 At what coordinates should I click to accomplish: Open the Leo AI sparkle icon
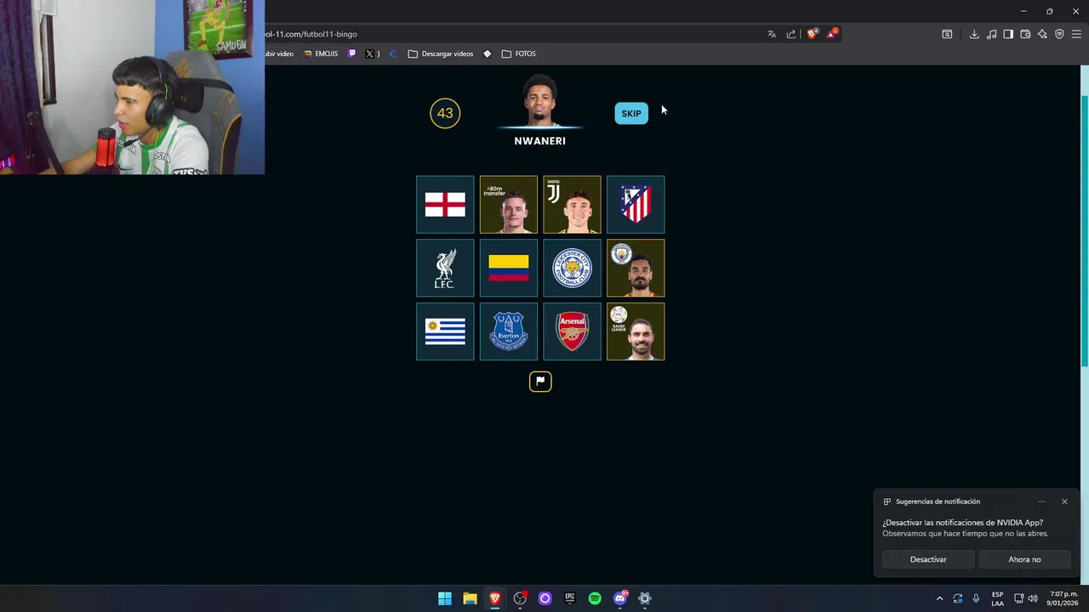click(x=1042, y=34)
